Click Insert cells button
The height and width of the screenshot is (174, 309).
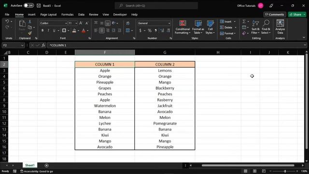pos(226,21)
